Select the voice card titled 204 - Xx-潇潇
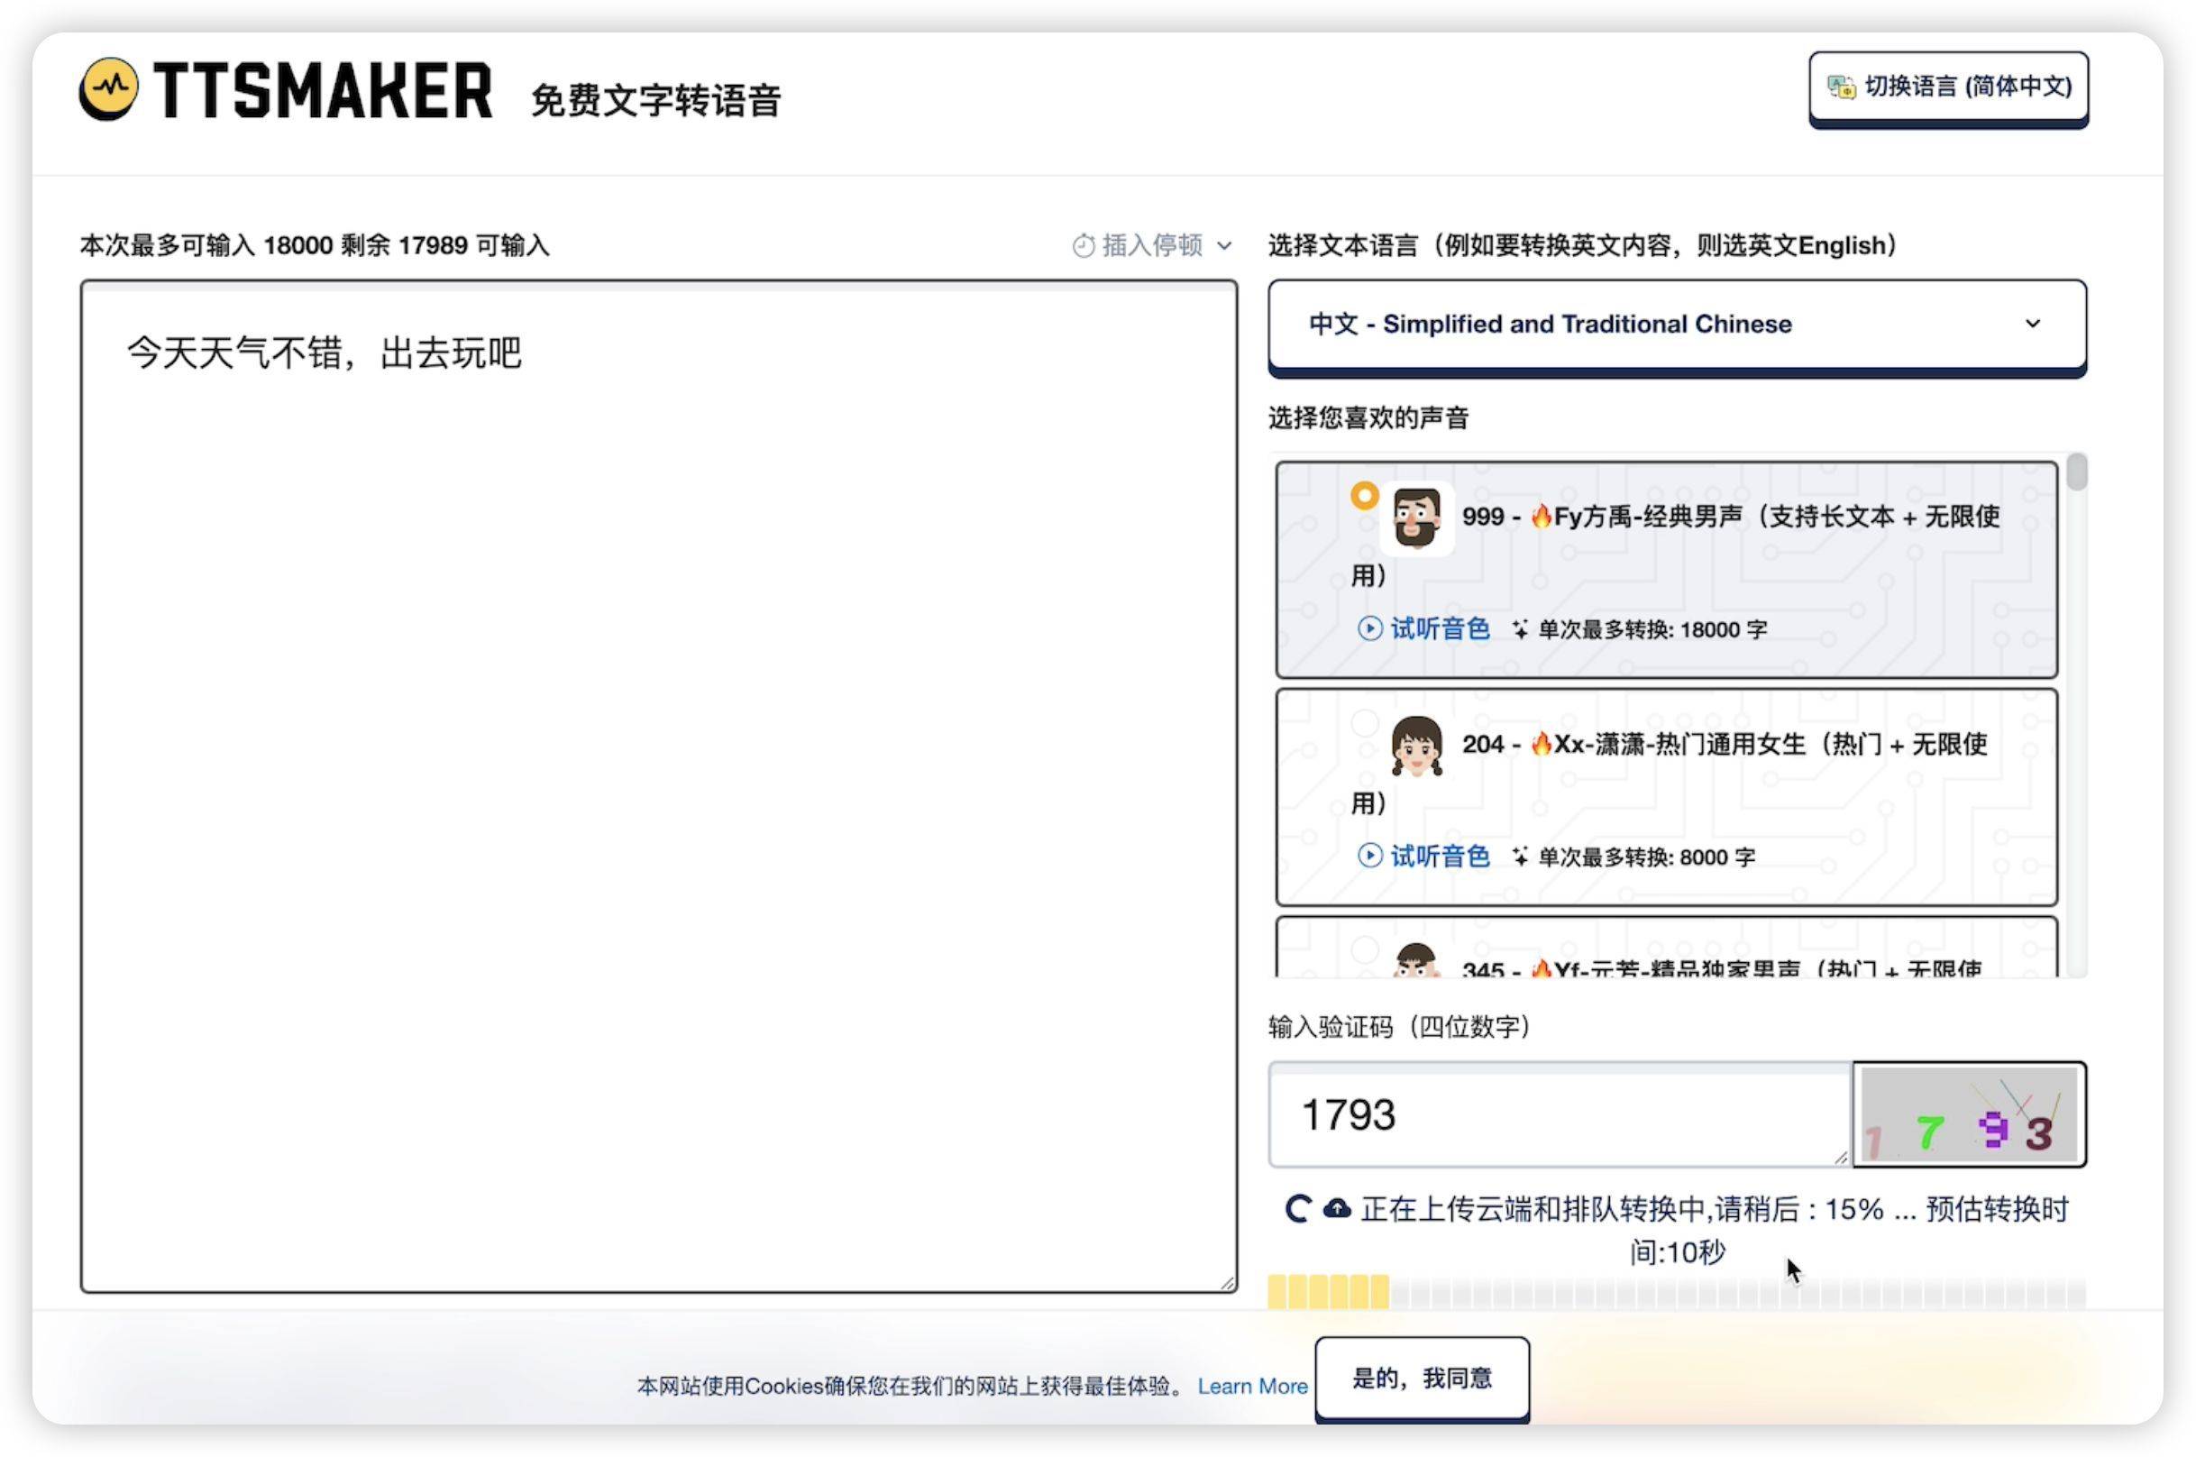This screenshot has height=1457, width=2196. [1667, 797]
